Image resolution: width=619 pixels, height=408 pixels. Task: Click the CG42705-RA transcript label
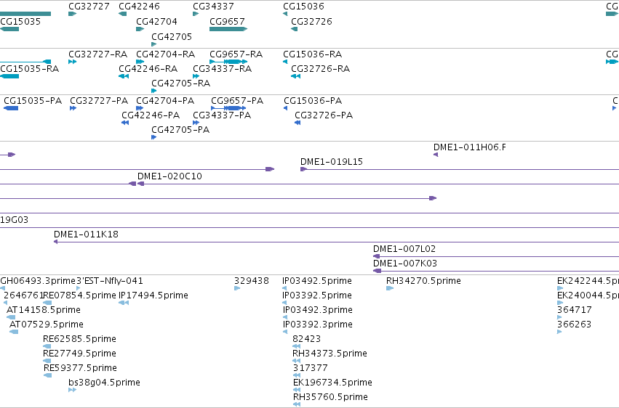pos(181,83)
